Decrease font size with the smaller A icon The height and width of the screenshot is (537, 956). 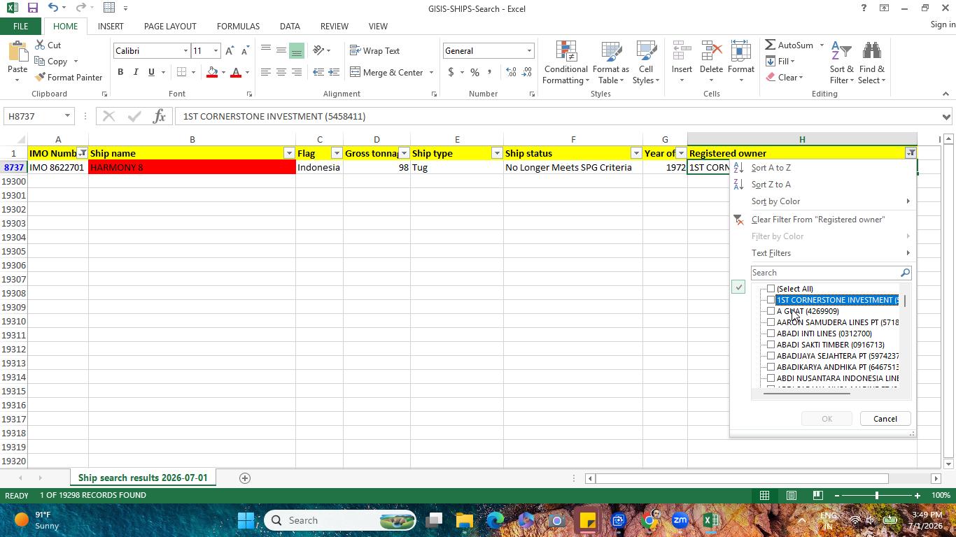click(244, 50)
